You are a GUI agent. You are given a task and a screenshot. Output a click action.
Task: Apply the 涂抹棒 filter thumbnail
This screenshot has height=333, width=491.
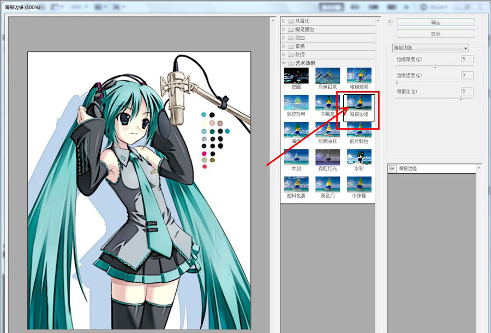[x=359, y=184]
